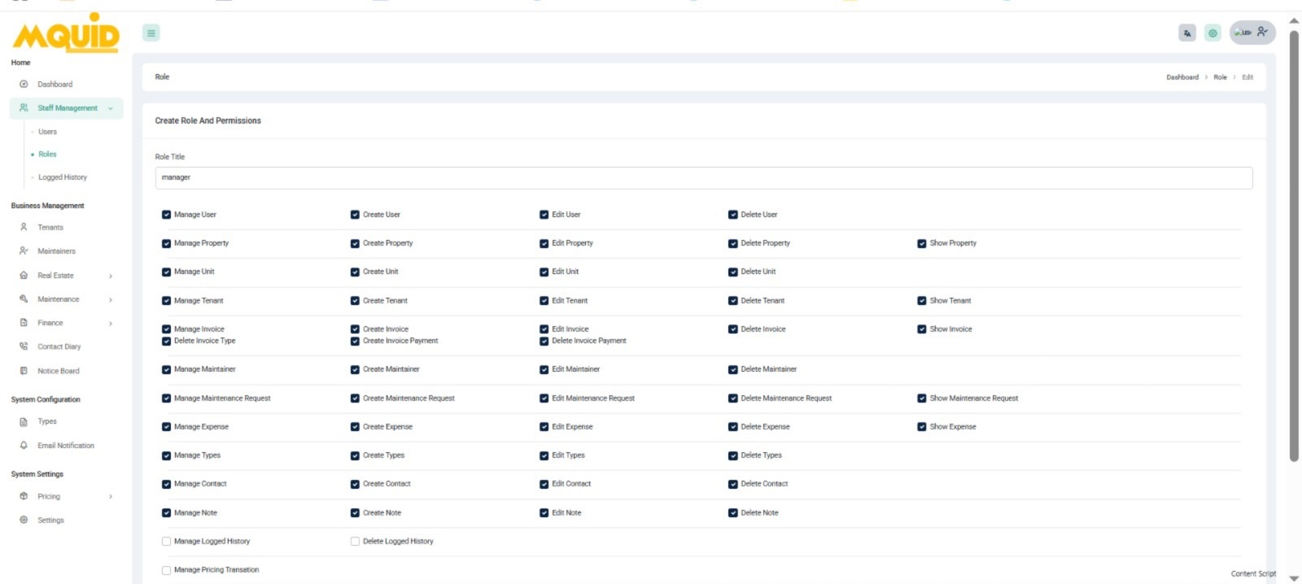Click the Edit breadcrumb text
Viewport: 1302px width, 584px height.
1247,77
